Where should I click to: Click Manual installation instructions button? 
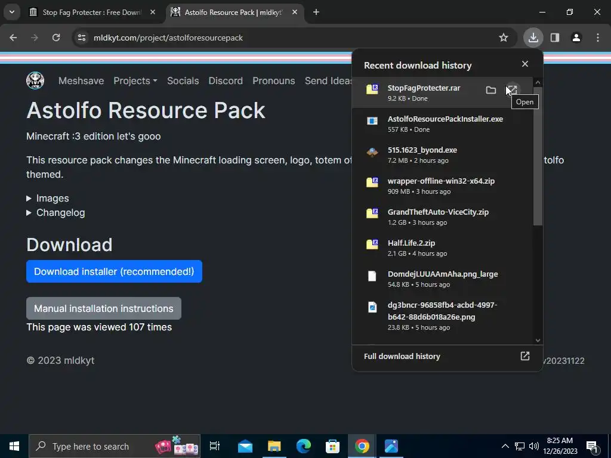point(104,308)
